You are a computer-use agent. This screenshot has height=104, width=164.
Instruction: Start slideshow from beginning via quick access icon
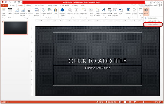19,2
